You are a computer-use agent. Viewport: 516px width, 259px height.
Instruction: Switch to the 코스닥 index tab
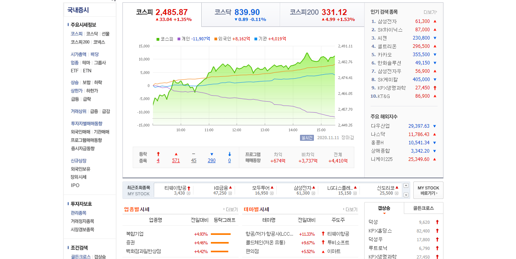(241, 15)
